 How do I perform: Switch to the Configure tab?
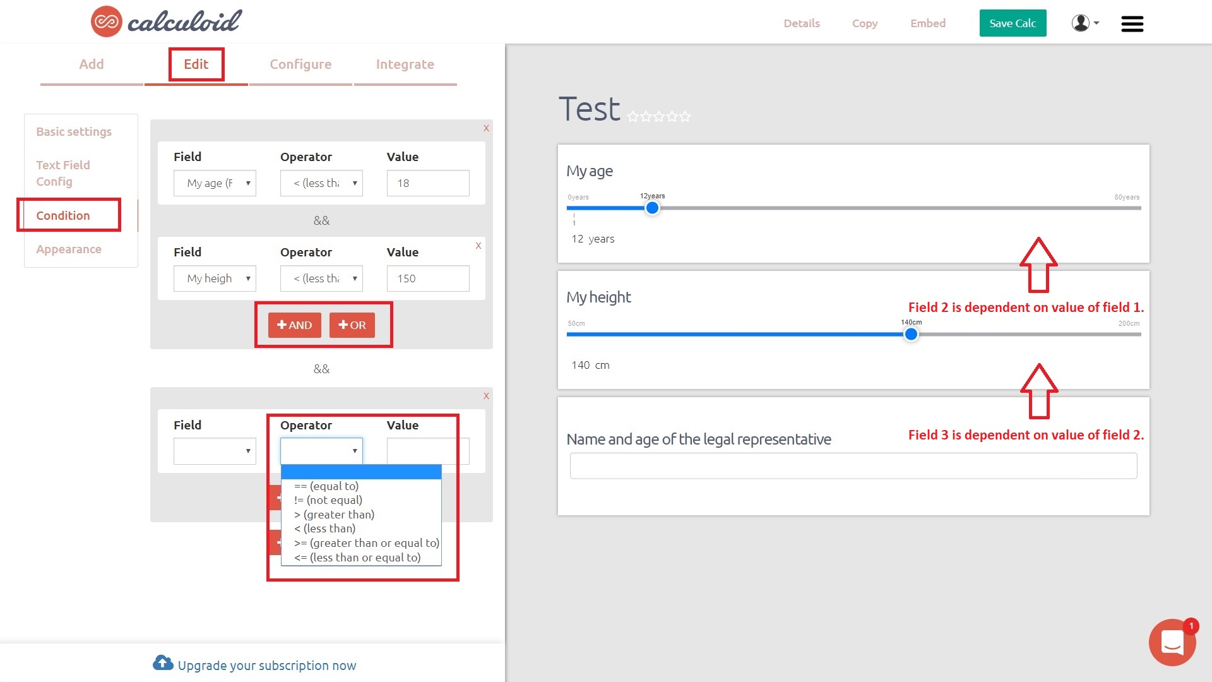[x=300, y=64]
